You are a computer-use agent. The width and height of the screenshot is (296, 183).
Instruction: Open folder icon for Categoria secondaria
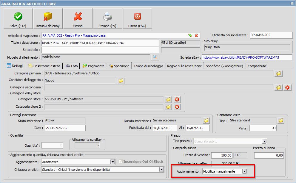point(278,87)
